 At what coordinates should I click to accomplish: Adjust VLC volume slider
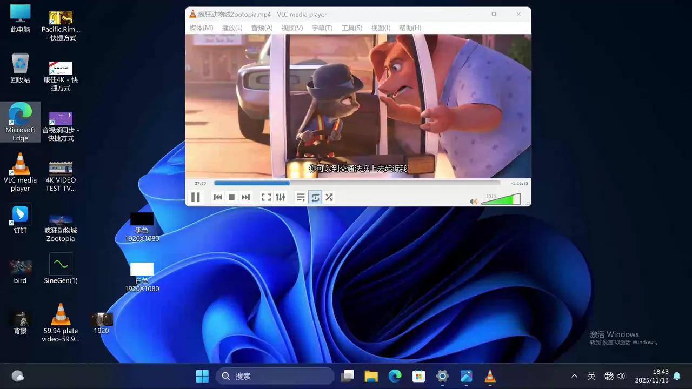pos(501,200)
